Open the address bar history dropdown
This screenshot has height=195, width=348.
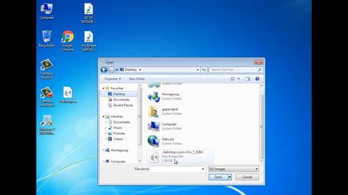coord(197,70)
